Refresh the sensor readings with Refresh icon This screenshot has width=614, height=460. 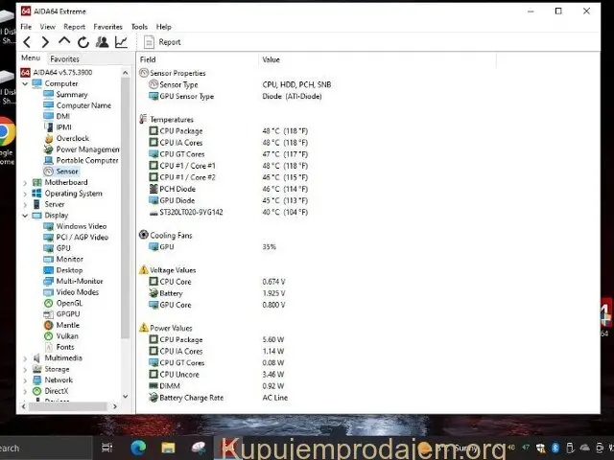(x=83, y=42)
